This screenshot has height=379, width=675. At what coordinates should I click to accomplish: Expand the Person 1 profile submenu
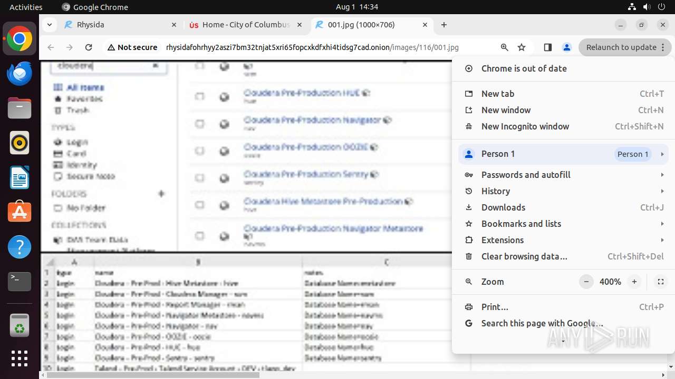563,154
